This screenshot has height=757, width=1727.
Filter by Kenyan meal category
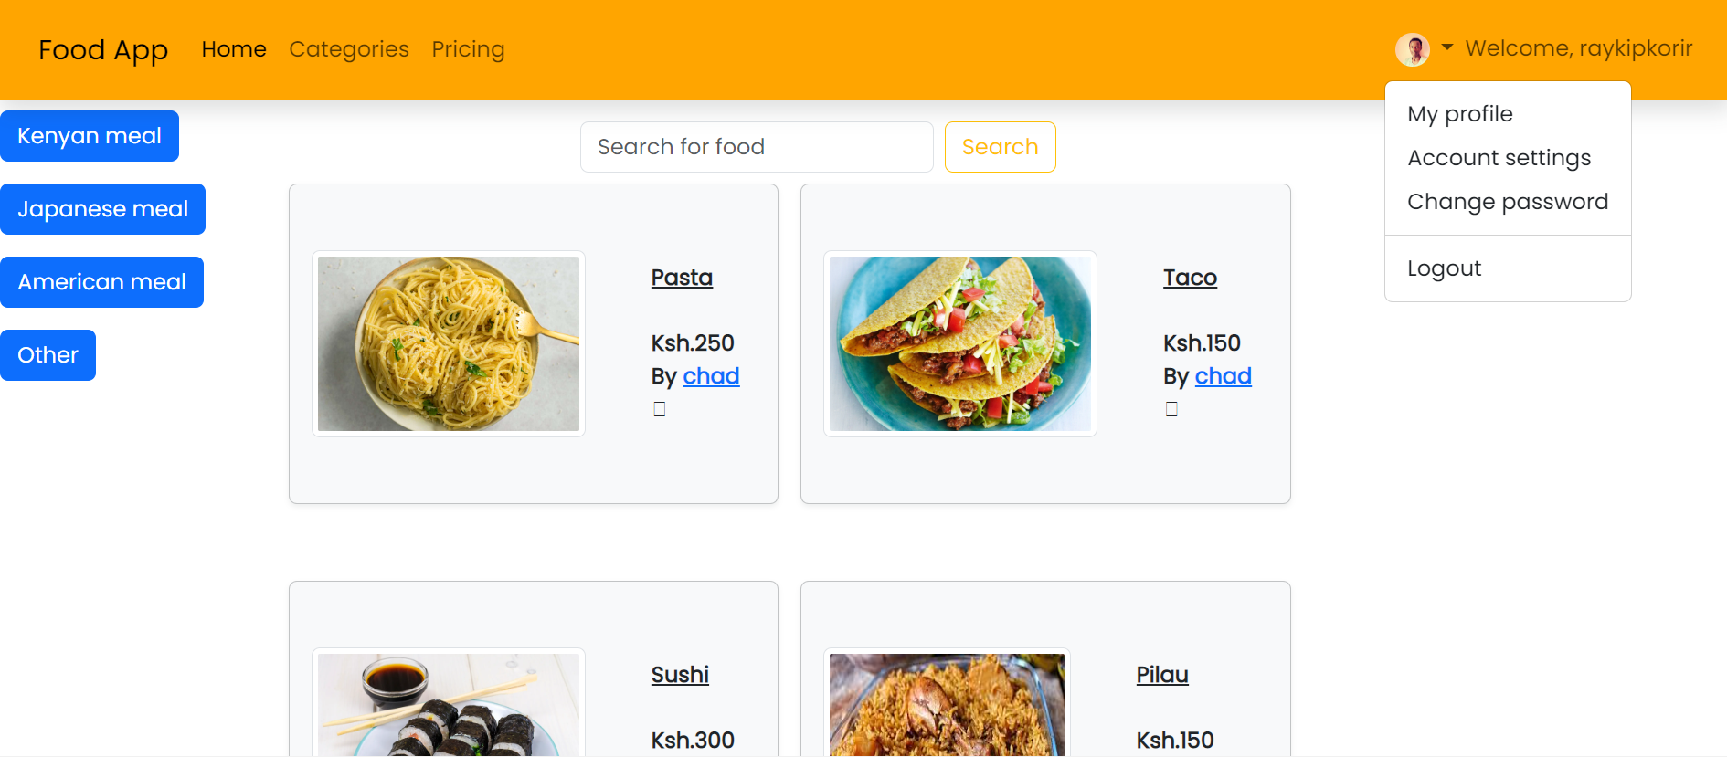(x=90, y=135)
